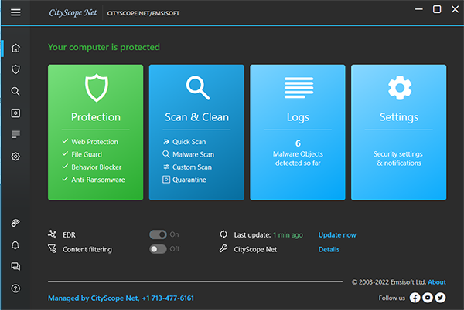464x310 pixels.
Task: Open the About link
Action: coord(437,282)
